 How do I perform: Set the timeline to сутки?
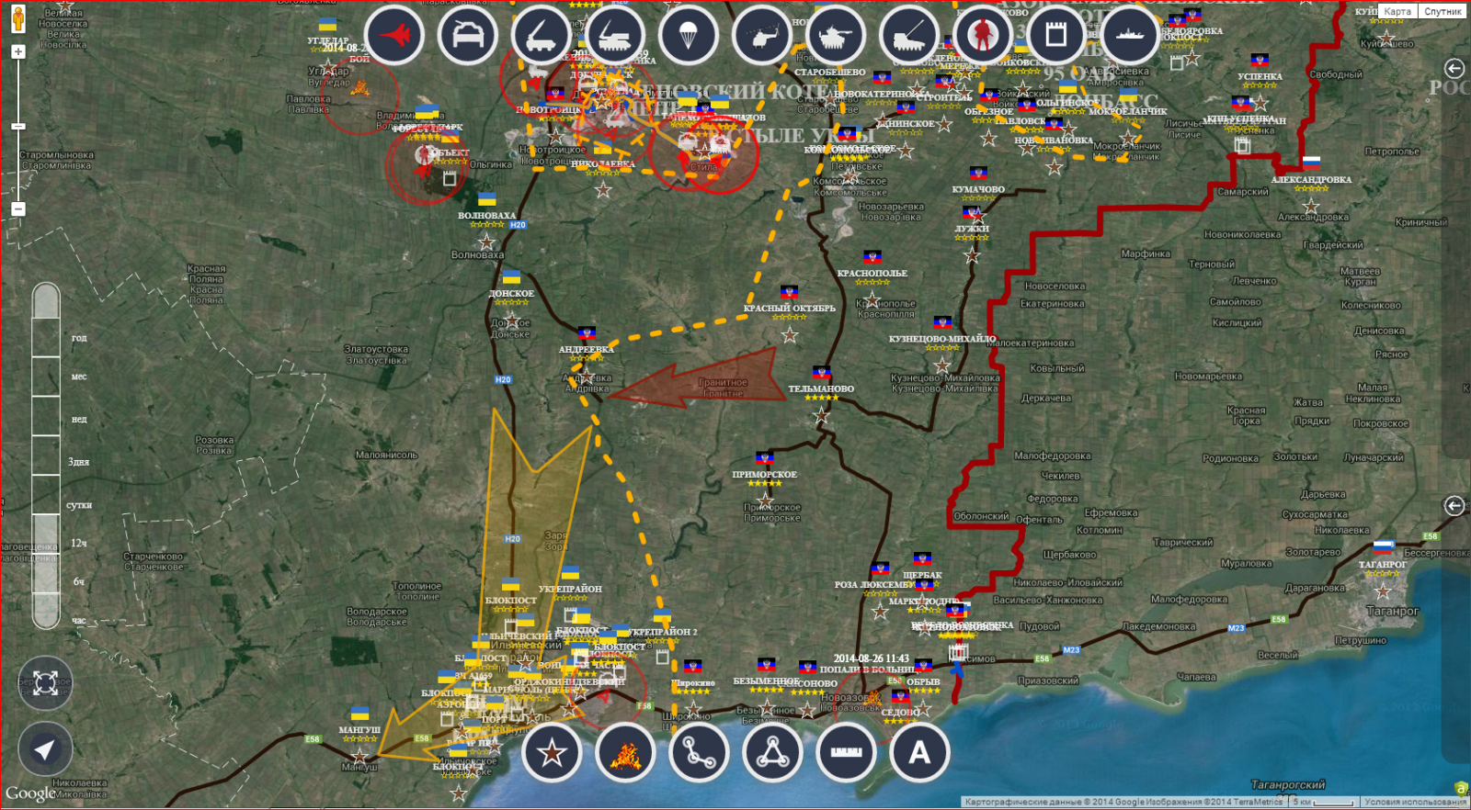pyautogui.click(x=79, y=505)
